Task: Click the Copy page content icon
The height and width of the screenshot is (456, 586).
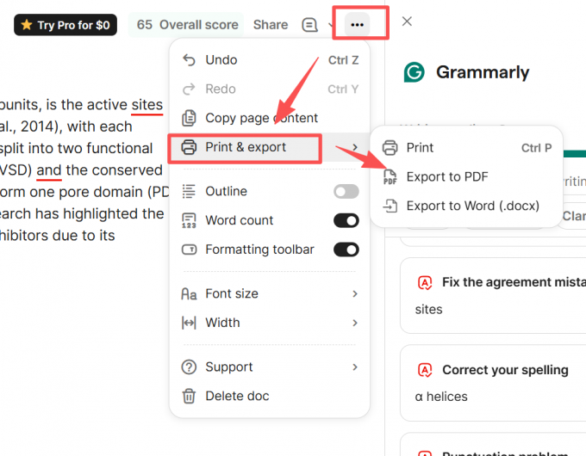Action: tap(189, 118)
